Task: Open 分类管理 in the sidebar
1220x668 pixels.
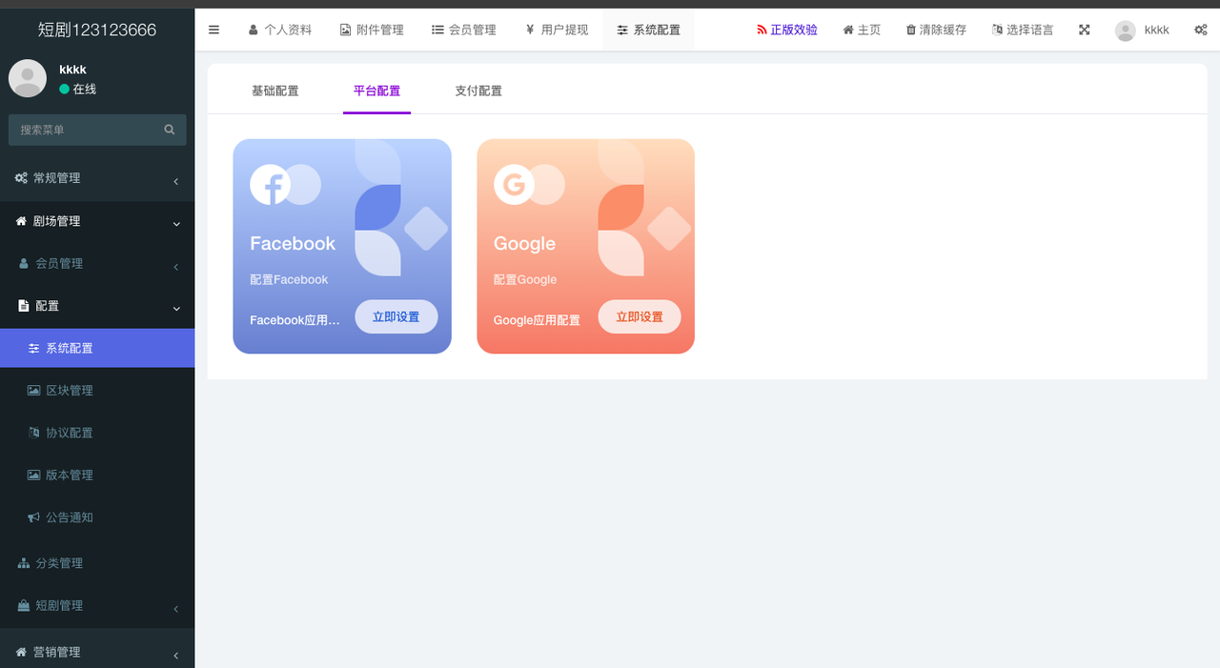Action: (97, 563)
